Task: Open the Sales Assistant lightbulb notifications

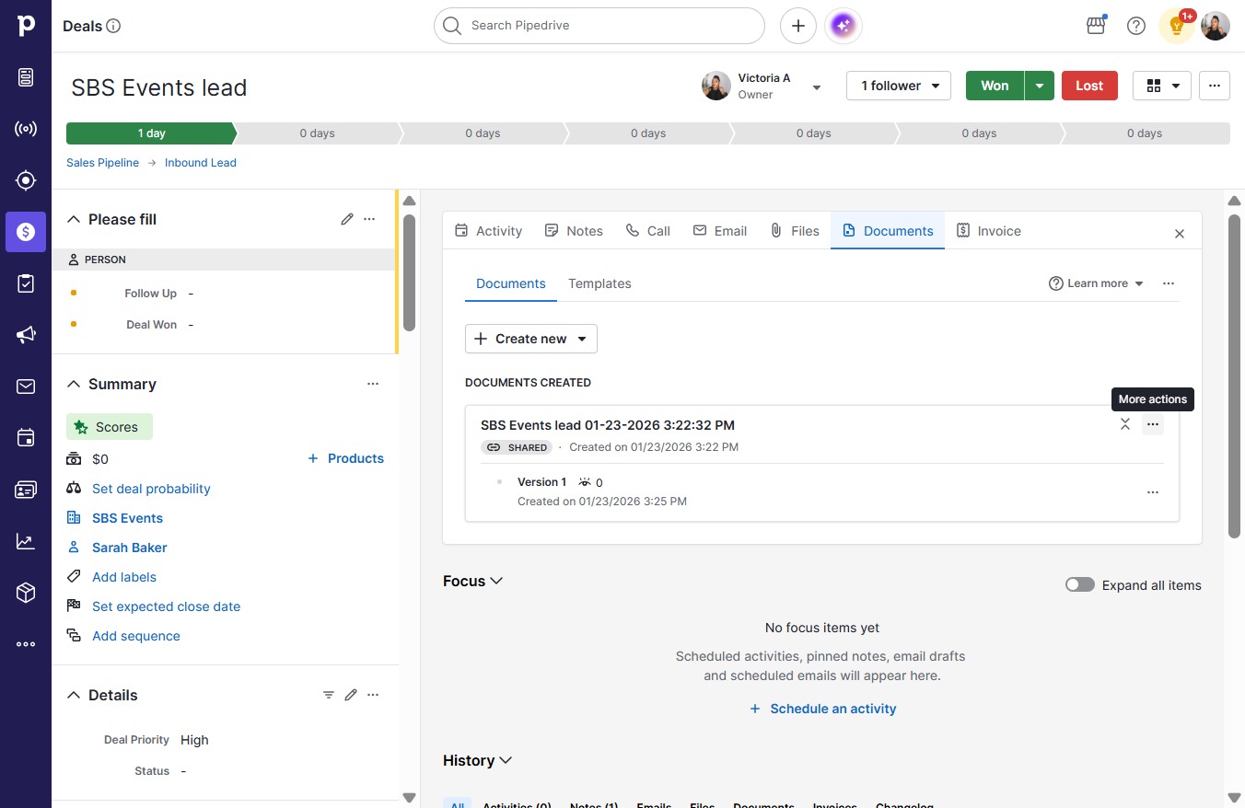Action: point(1177,26)
